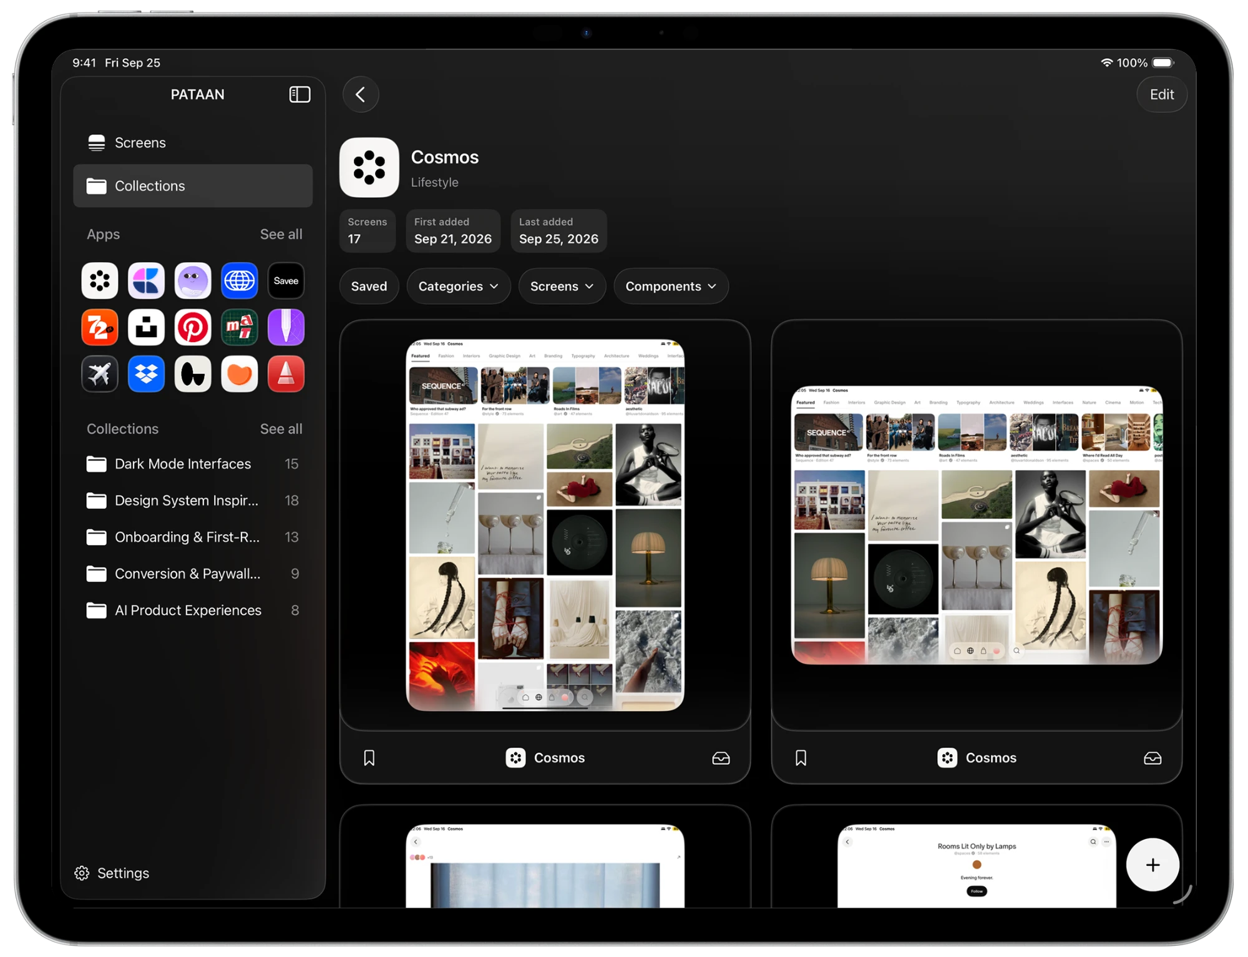Image resolution: width=1248 pixels, height=957 pixels.
Task: Toggle the sidebar panel icon
Action: coord(300,94)
